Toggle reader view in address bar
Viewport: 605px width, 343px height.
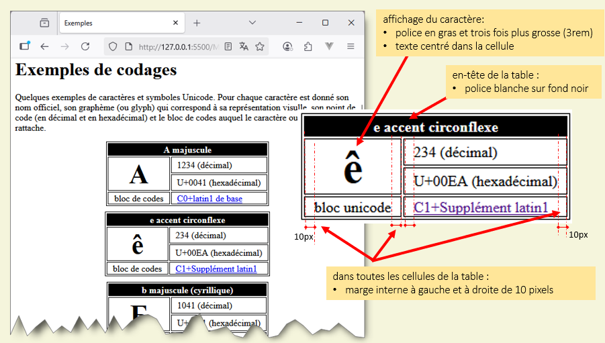[228, 46]
